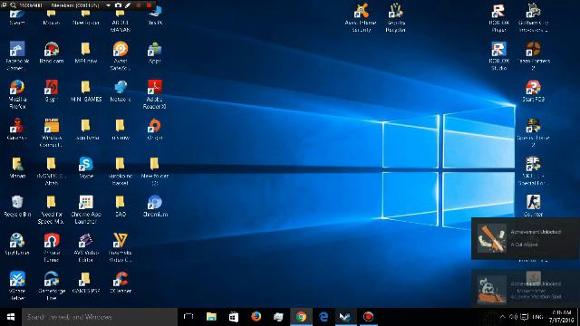The width and height of the screenshot is (580, 326).
Task: Open the MPM new folder
Action: pos(86,53)
